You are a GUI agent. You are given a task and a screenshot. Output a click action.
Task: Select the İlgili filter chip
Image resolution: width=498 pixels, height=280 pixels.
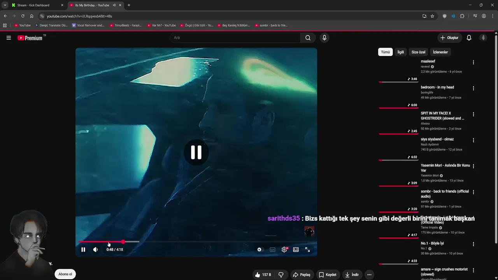pyautogui.click(x=400, y=52)
